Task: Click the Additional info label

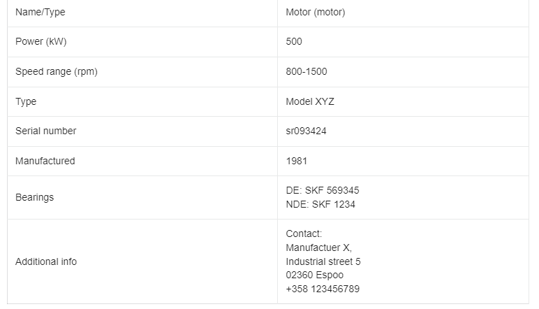Action: pos(46,261)
